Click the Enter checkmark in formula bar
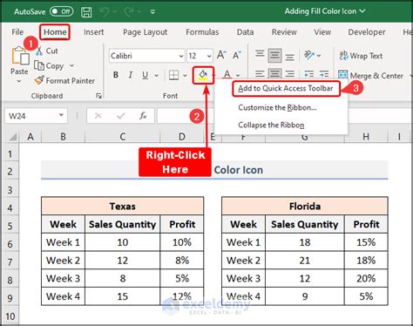 [121, 116]
